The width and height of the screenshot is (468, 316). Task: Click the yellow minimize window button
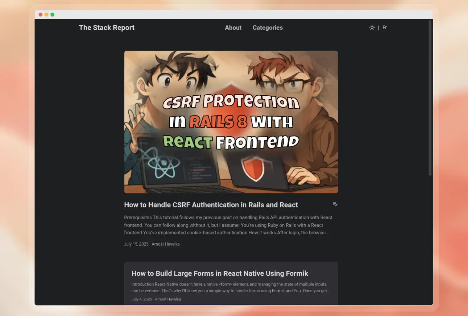click(x=46, y=15)
